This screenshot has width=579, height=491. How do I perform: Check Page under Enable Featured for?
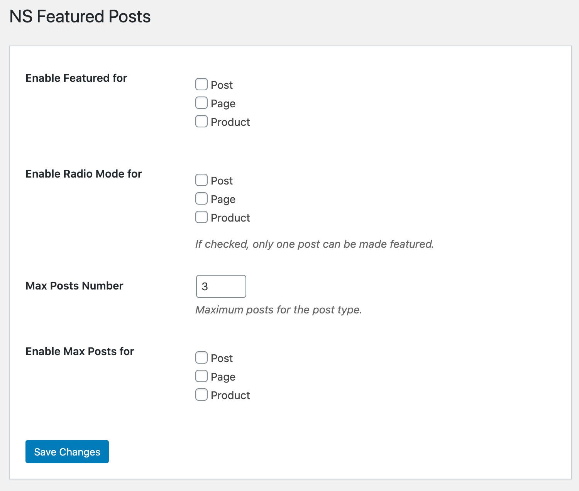point(201,103)
